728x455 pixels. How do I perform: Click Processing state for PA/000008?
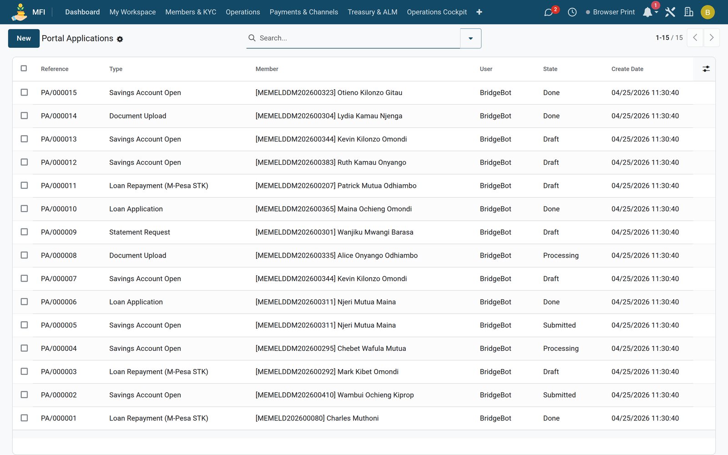561,255
